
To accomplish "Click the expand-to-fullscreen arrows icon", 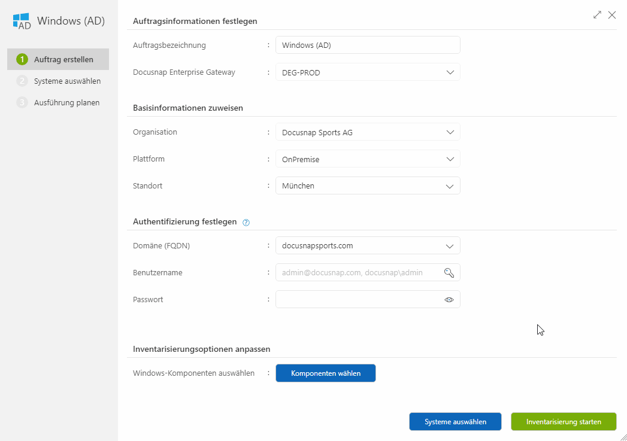I will 597,14.
